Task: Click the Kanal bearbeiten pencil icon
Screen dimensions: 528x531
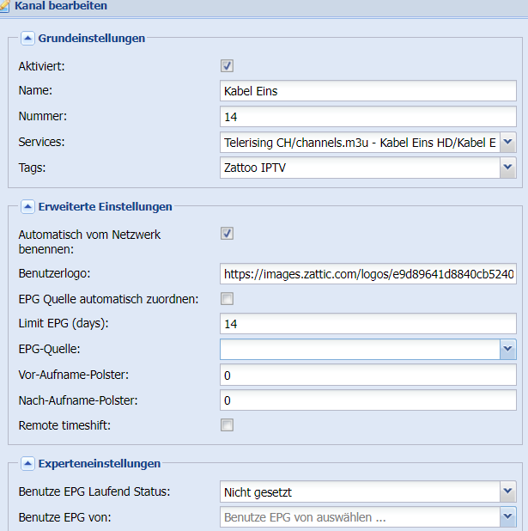Action: tap(5, 6)
